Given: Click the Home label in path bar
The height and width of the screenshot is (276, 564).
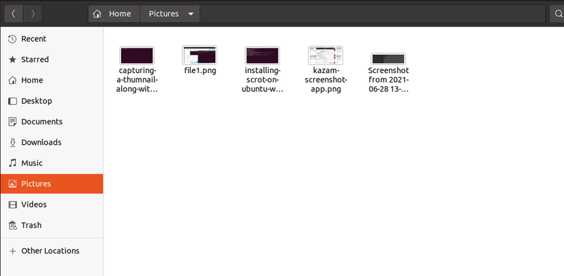Looking at the screenshot, I should (x=120, y=14).
